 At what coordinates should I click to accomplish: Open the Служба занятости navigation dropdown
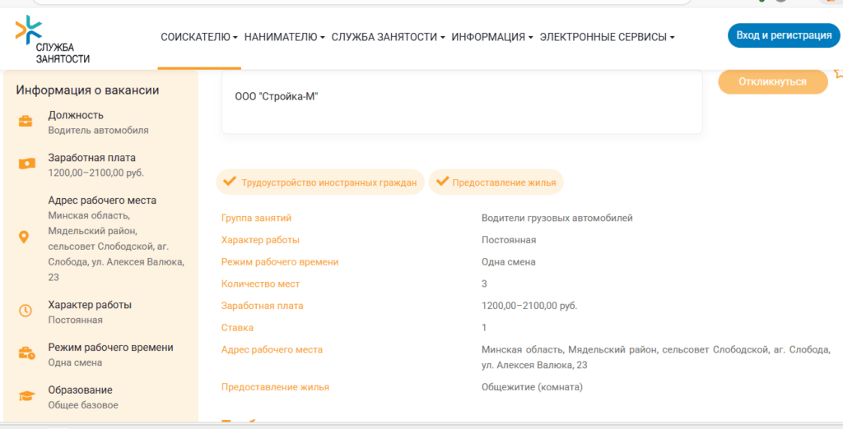[388, 37]
